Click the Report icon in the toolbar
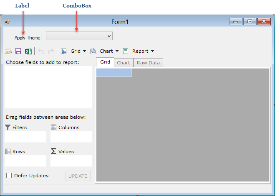The image size is (275, 196). (x=126, y=51)
